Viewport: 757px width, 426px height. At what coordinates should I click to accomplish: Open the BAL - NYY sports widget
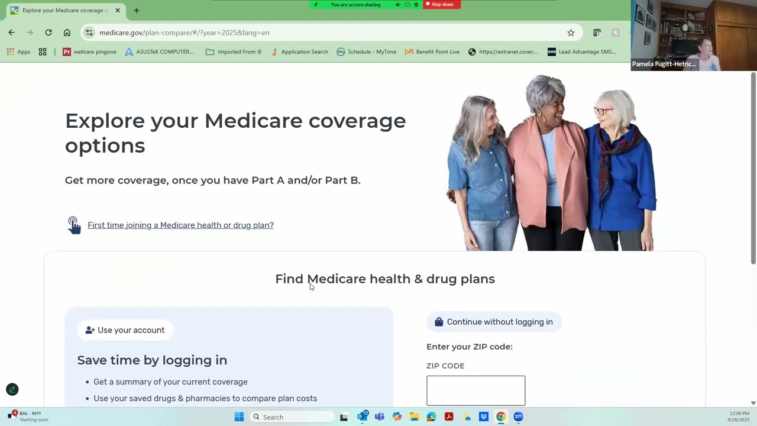coord(28,417)
